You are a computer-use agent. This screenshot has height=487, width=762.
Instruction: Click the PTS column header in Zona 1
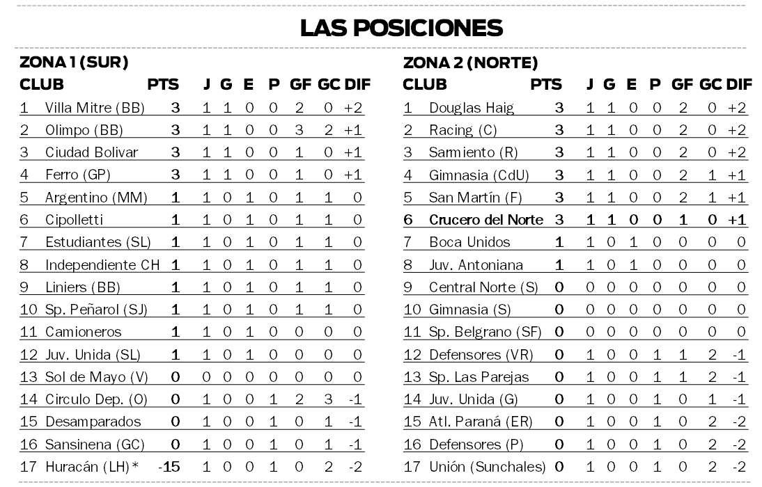point(163,84)
